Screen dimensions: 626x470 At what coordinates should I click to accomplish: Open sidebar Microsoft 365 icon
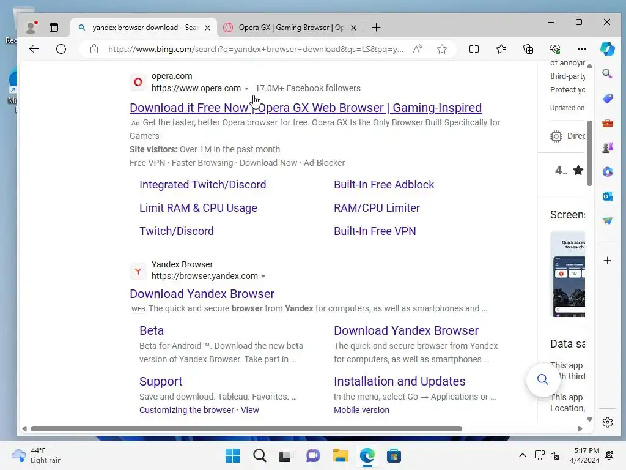pos(608,172)
